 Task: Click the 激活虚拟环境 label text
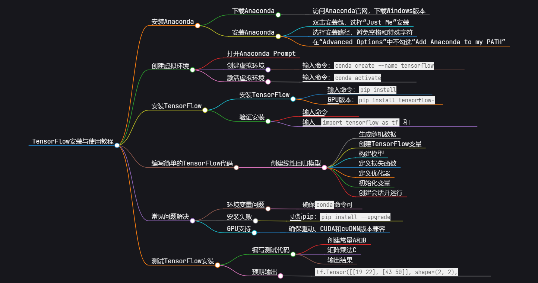[246, 78]
